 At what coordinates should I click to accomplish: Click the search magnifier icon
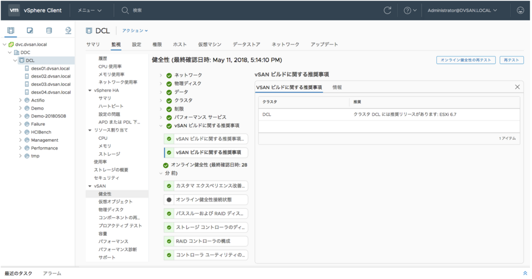click(x=125, y=10)
